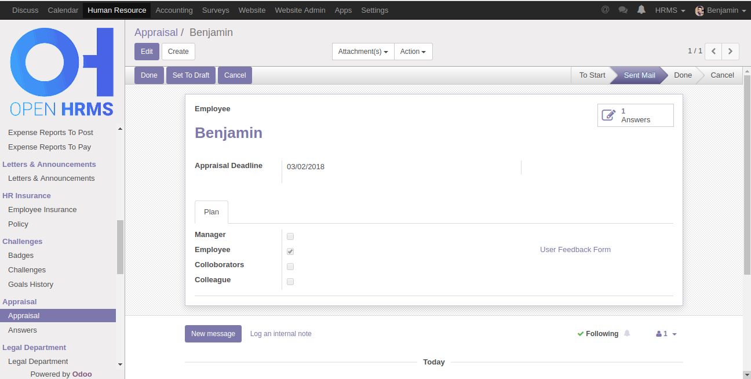Open the conversations chat bubble icon
Image resolution: width=751 pixels, height=379 pixels.
click(x=623, y=10)
